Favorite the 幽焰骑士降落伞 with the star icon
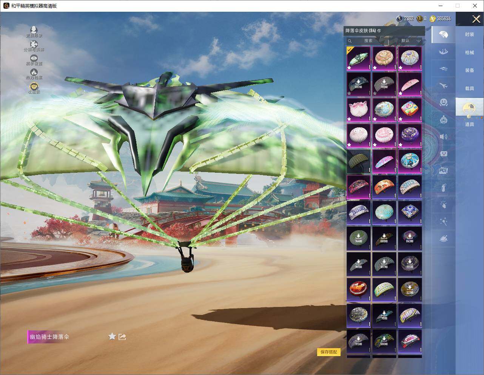The height and width of the screenshot is (375, 484). click(112, 336)
